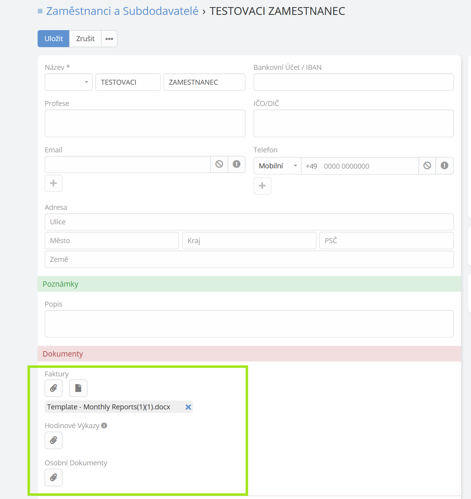
Task: Attach a file to Hodinové Výkazy
Action: coord(54,440)
